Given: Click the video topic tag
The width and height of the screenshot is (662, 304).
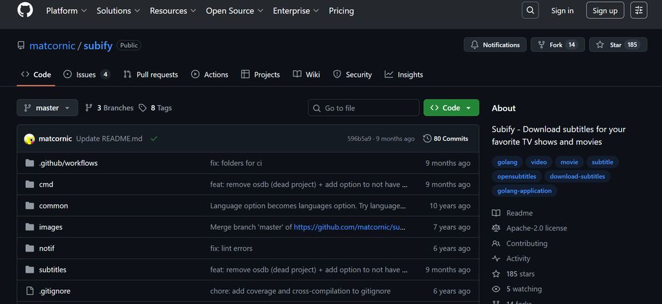Looking at the screenshot, I should tap(539, 163).
